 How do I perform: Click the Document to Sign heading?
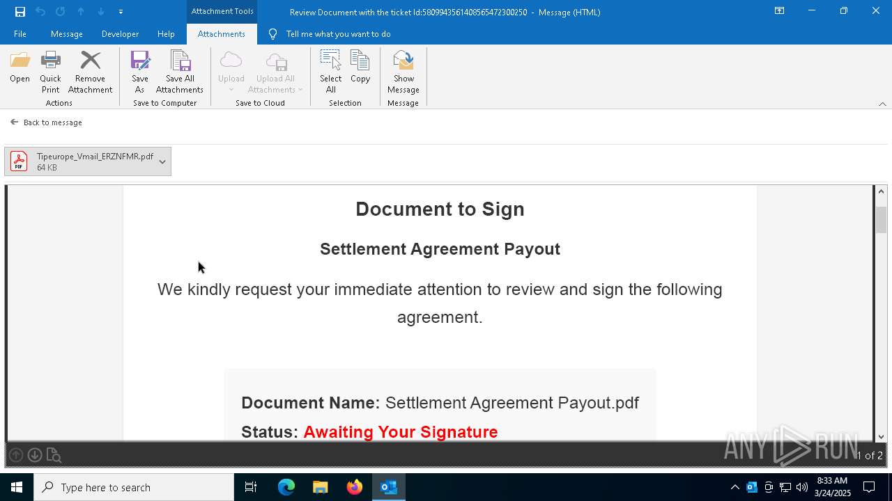tap(440, 209)
